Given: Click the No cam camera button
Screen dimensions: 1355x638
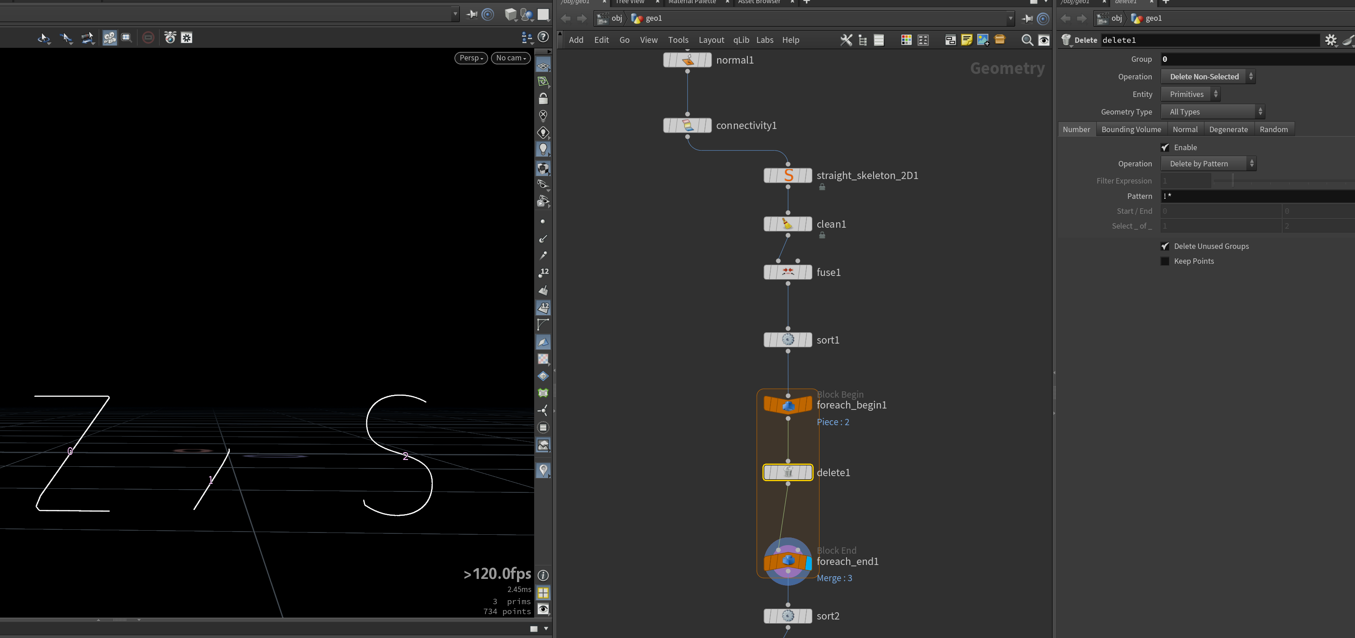Looking at the screenshot, I should tap(511, 58).
